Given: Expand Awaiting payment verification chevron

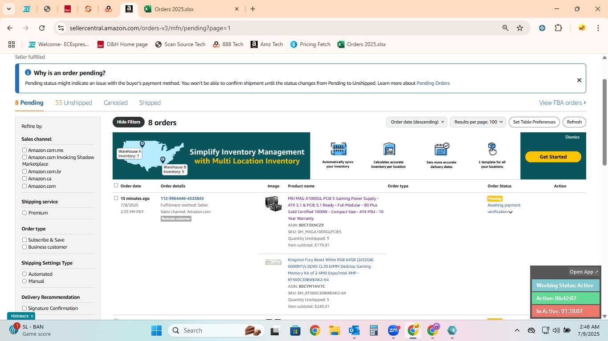Looking at the screenshot, I should click(511, 212).
